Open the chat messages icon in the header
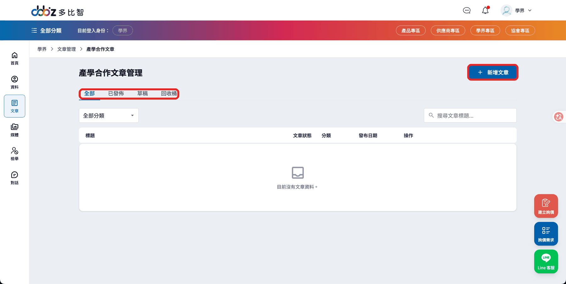The height and width of the screenshot is (284, 566). click(x=467, y=10)
